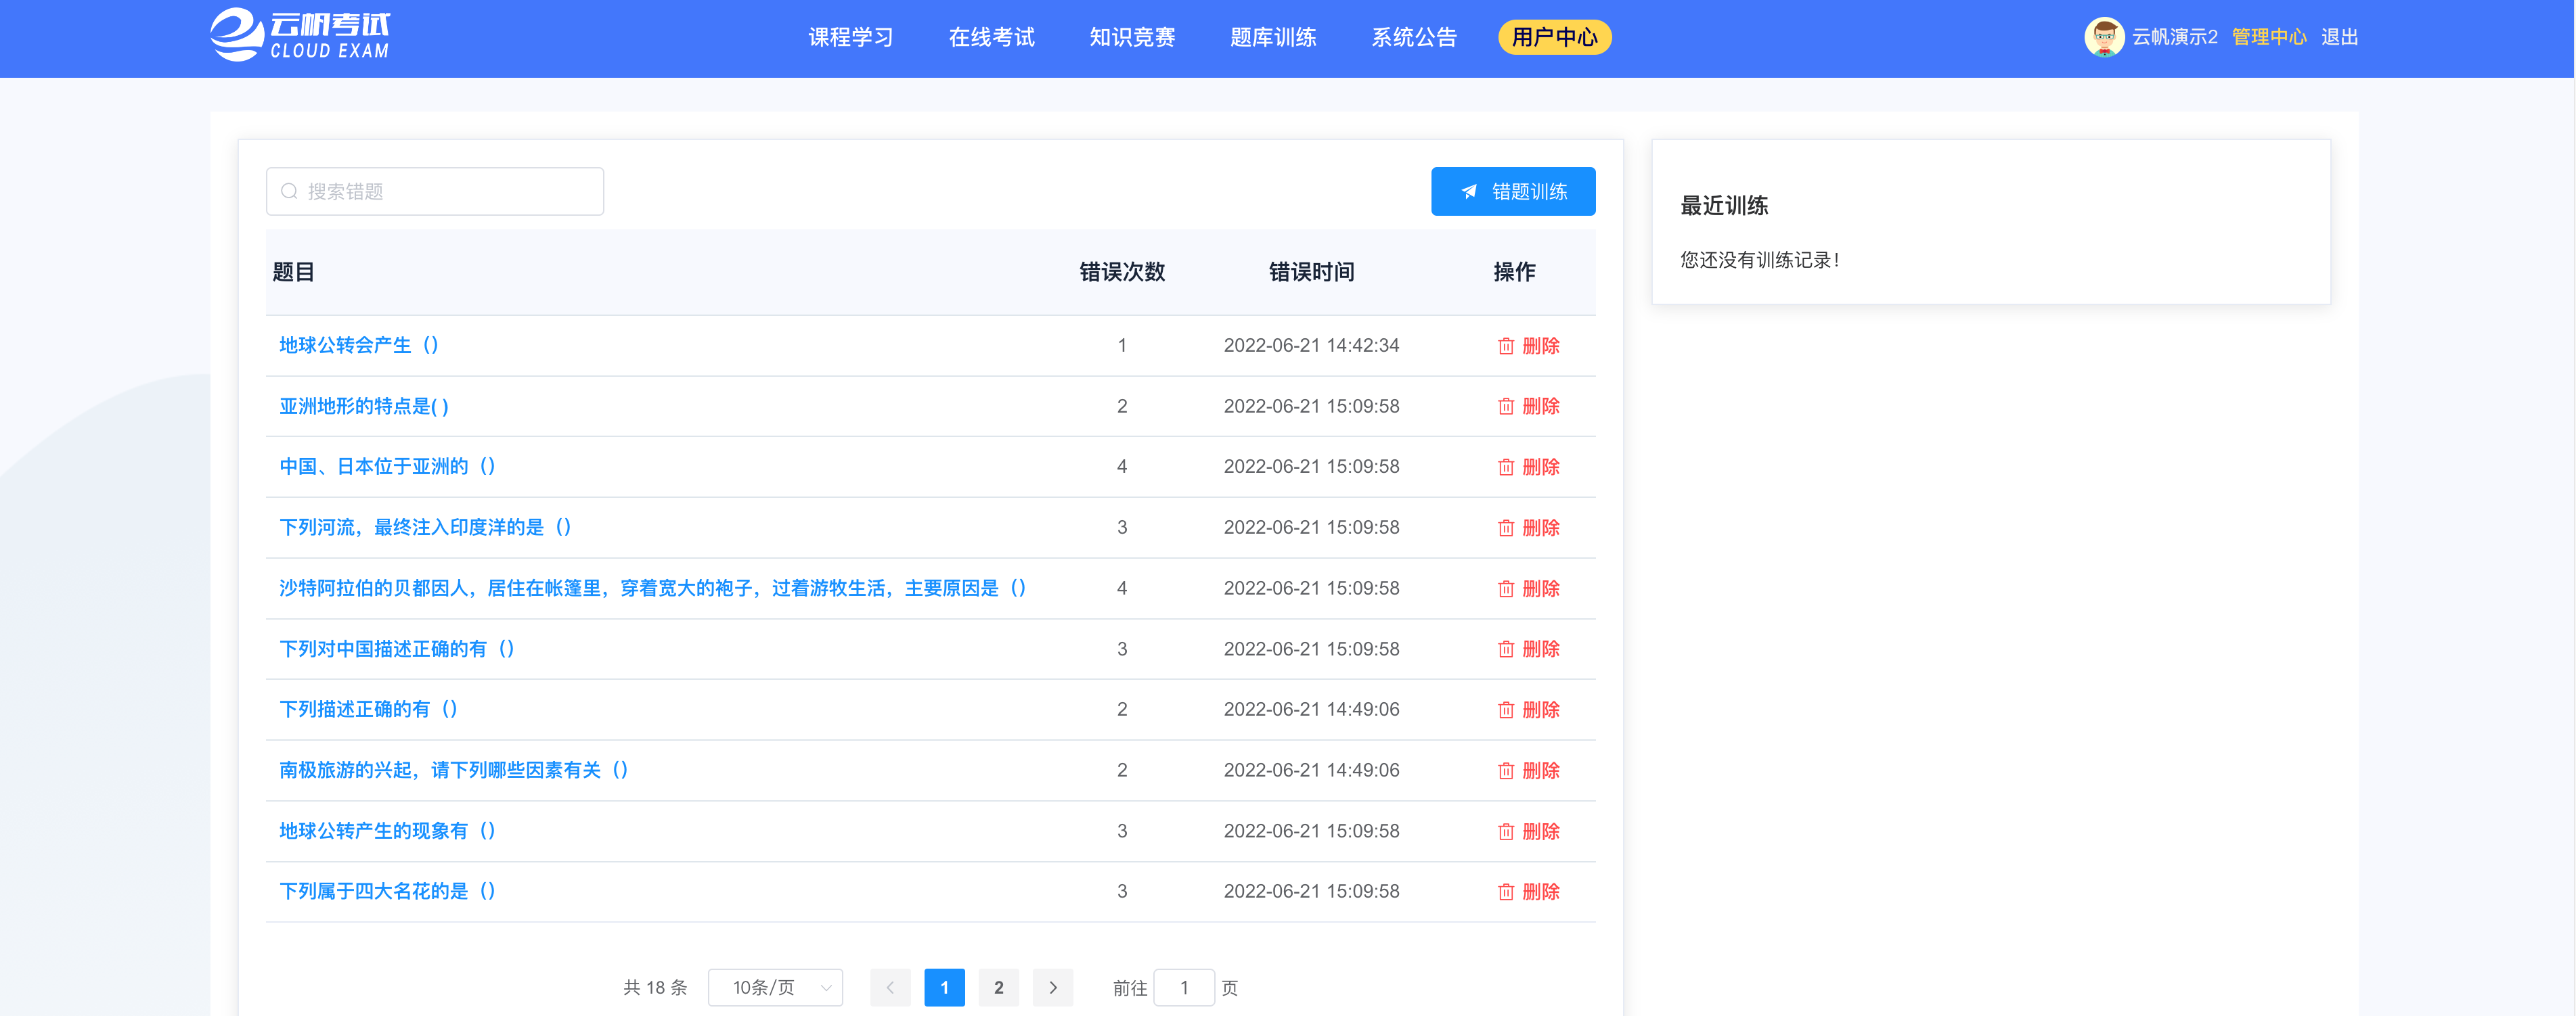The height and width of the screenshot is (1016, 2576).
Task: Open question 亚洲地形的特点是( )
Action: point(364,406)
